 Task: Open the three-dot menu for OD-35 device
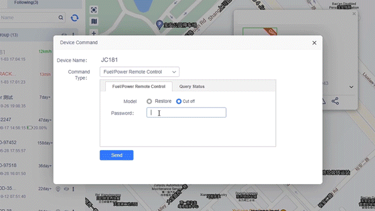coord(73,189)
